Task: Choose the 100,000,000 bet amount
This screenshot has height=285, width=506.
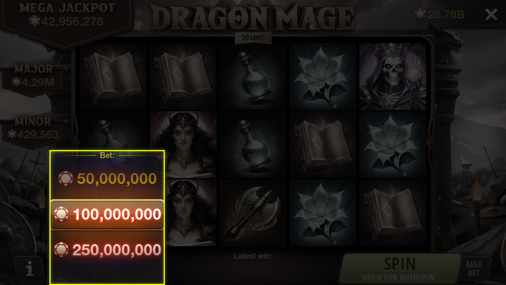Action: coord(107,215)
